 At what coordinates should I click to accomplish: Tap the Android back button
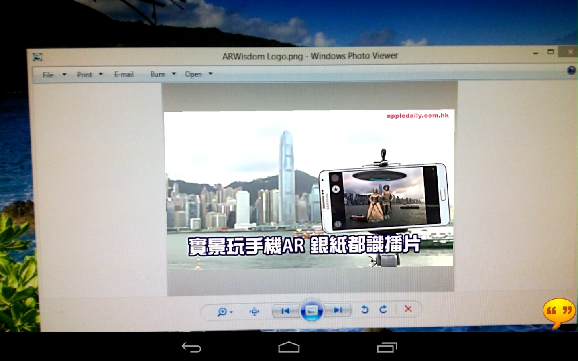pos(191,347)
